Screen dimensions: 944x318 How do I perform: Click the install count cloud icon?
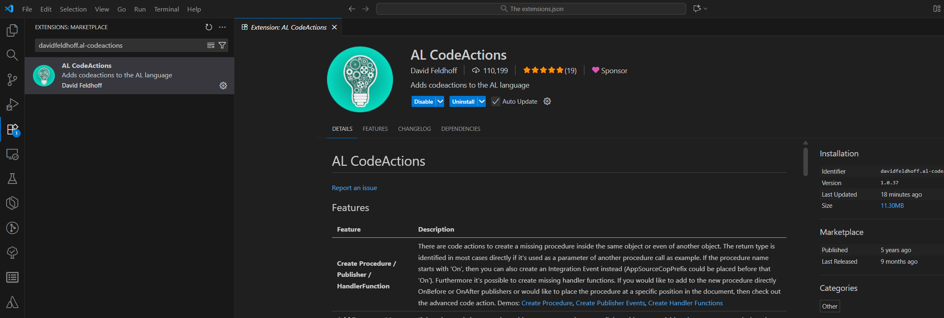(x=476, y=70)
